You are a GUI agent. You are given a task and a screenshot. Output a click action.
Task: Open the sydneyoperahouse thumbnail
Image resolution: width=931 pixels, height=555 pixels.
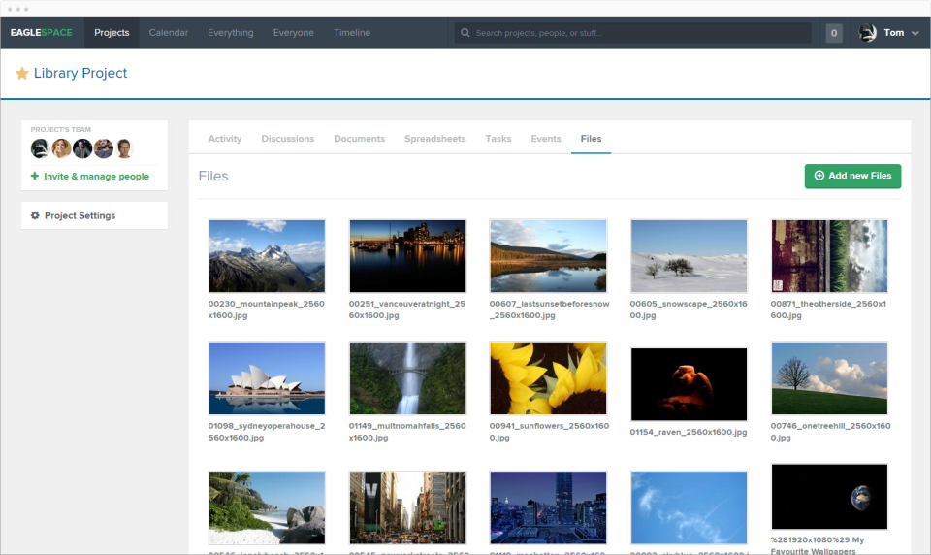[x=267, y=377]
